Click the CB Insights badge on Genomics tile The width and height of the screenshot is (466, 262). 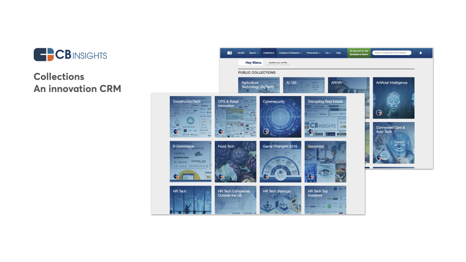coord(311,176)
